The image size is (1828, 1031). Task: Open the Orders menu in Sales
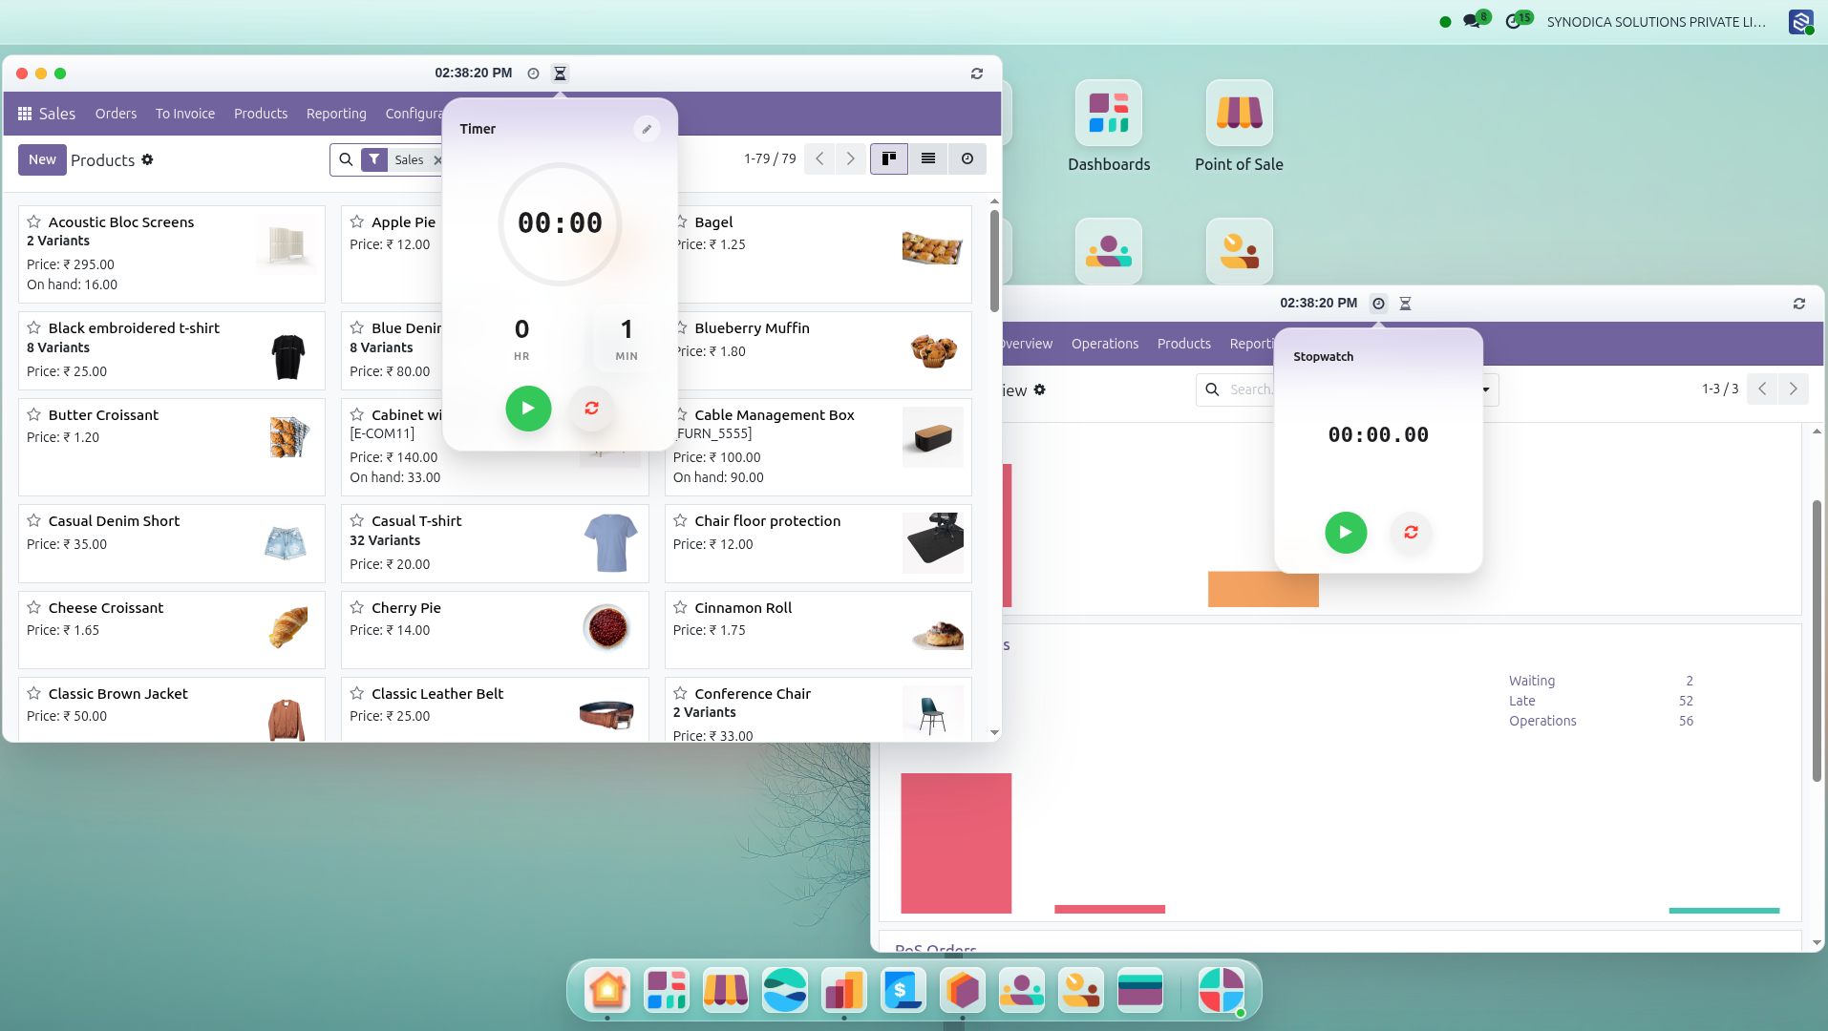tap(116, 114)
